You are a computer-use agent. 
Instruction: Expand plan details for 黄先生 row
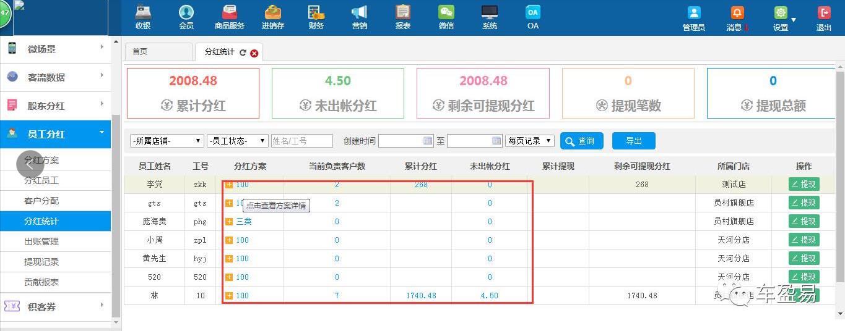point(229,258)
